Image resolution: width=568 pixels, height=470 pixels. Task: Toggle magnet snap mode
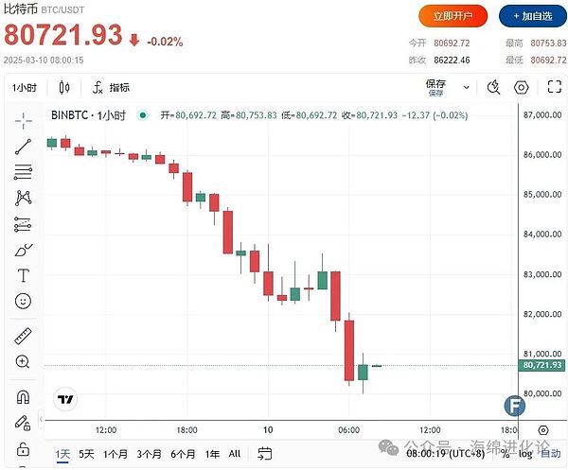click(23, 396)
